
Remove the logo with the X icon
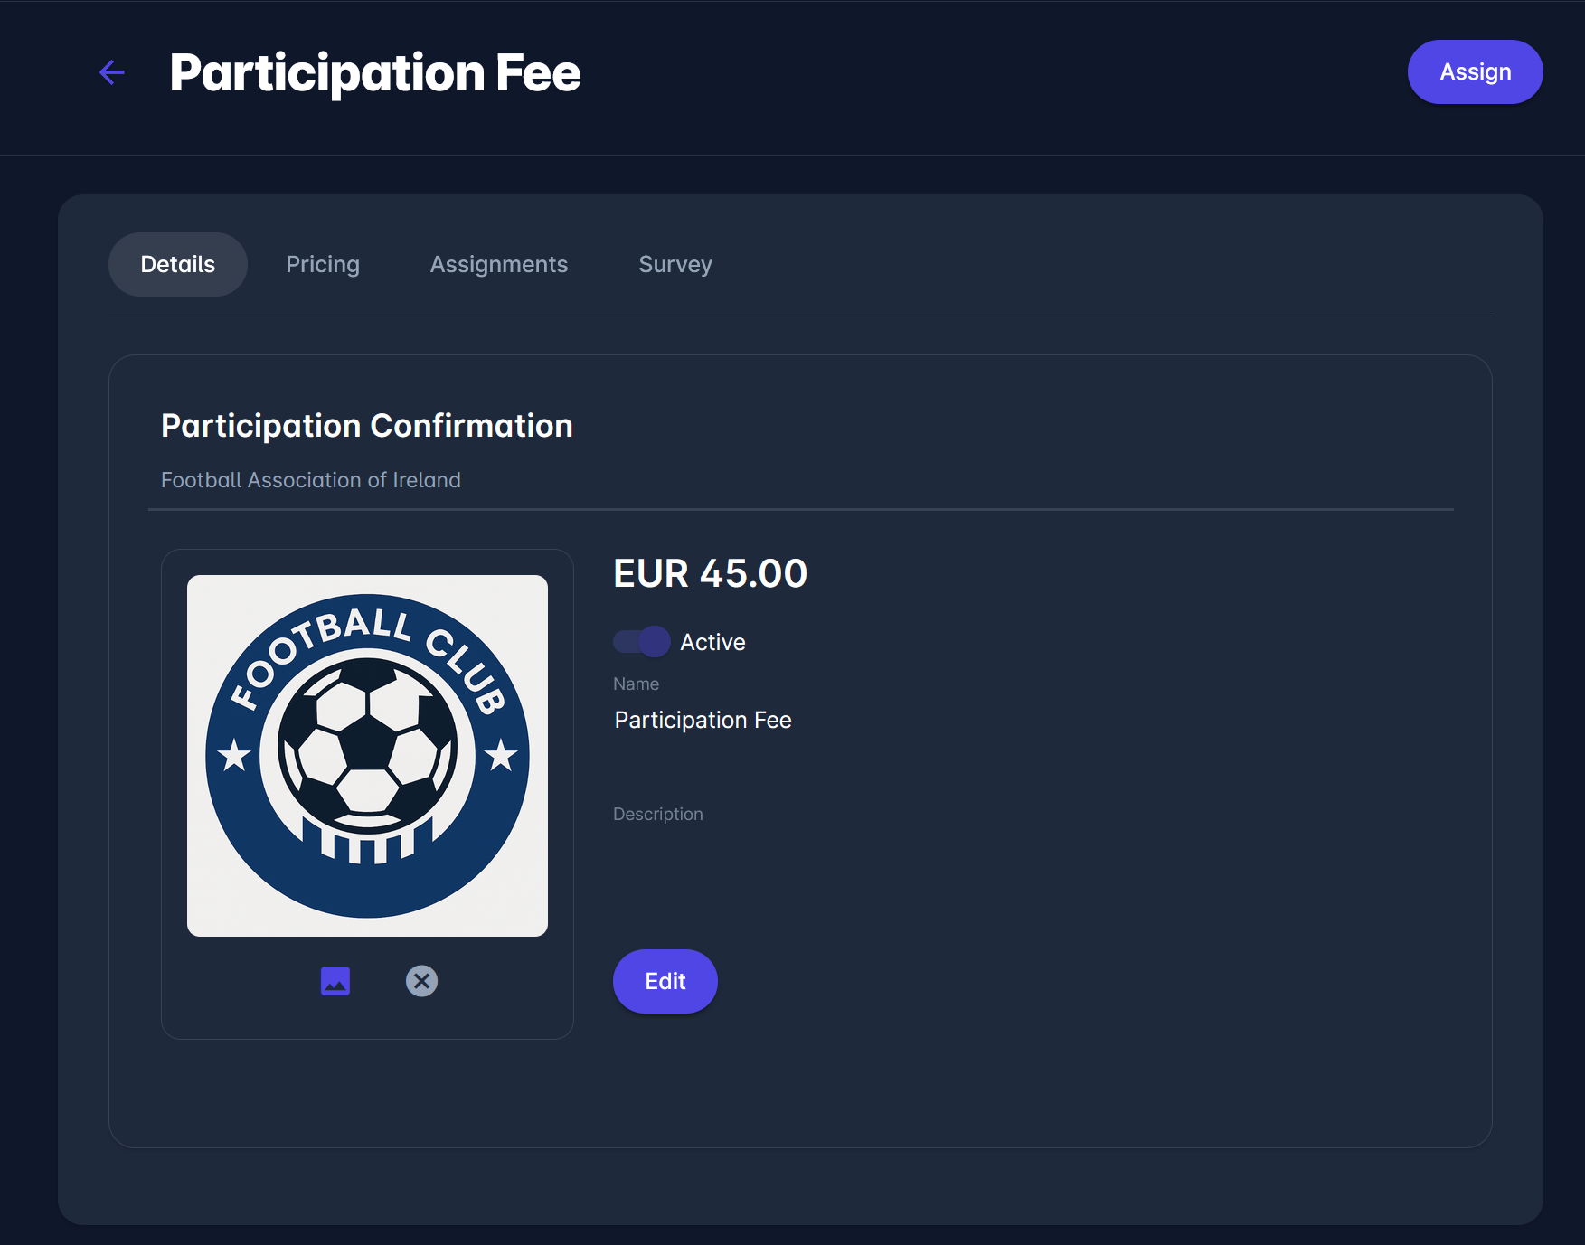(x=421, y=981)
